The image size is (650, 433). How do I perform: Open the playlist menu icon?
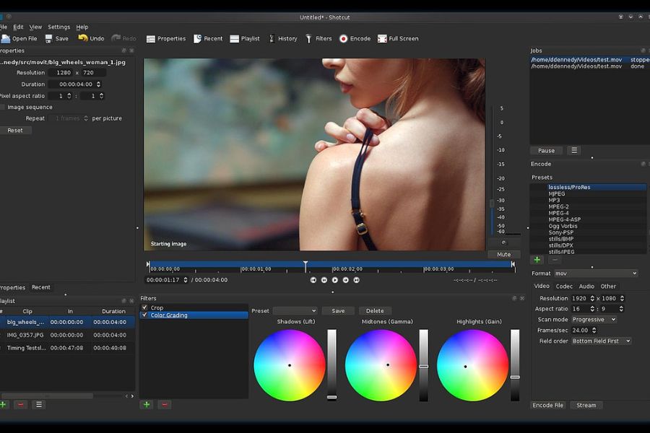39,404
